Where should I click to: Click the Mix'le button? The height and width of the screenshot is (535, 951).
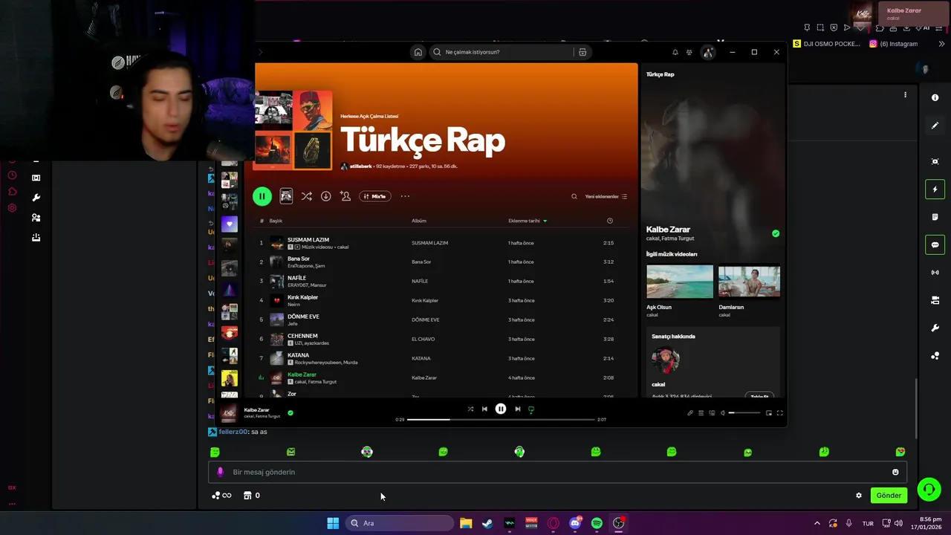375,196
